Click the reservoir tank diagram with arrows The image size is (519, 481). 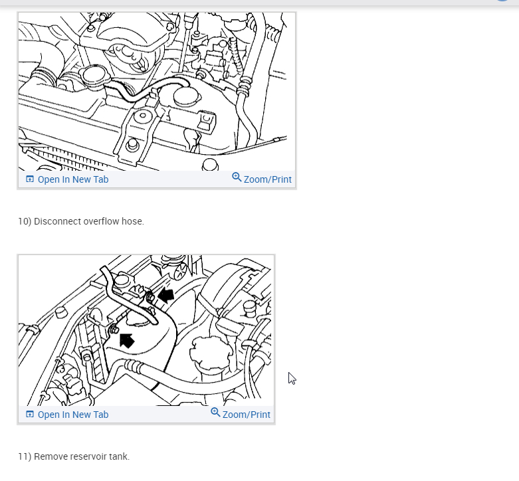point(145,330)
